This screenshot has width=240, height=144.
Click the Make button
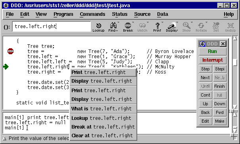[220, 121]
